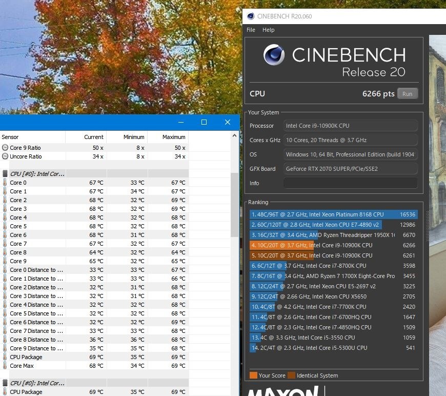Select ranking entry Core i7-8700K CPU
The height and width of the screenshot is (396, 446).
pyautogui.click(x=334, y=266)
